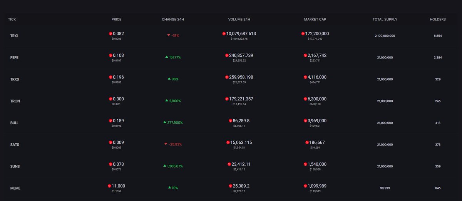Open the SATS token row

click(231, 144)
